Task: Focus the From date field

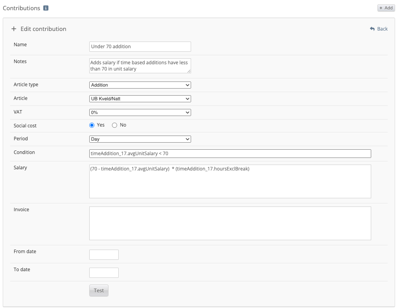Action: (x=104, y=255)
